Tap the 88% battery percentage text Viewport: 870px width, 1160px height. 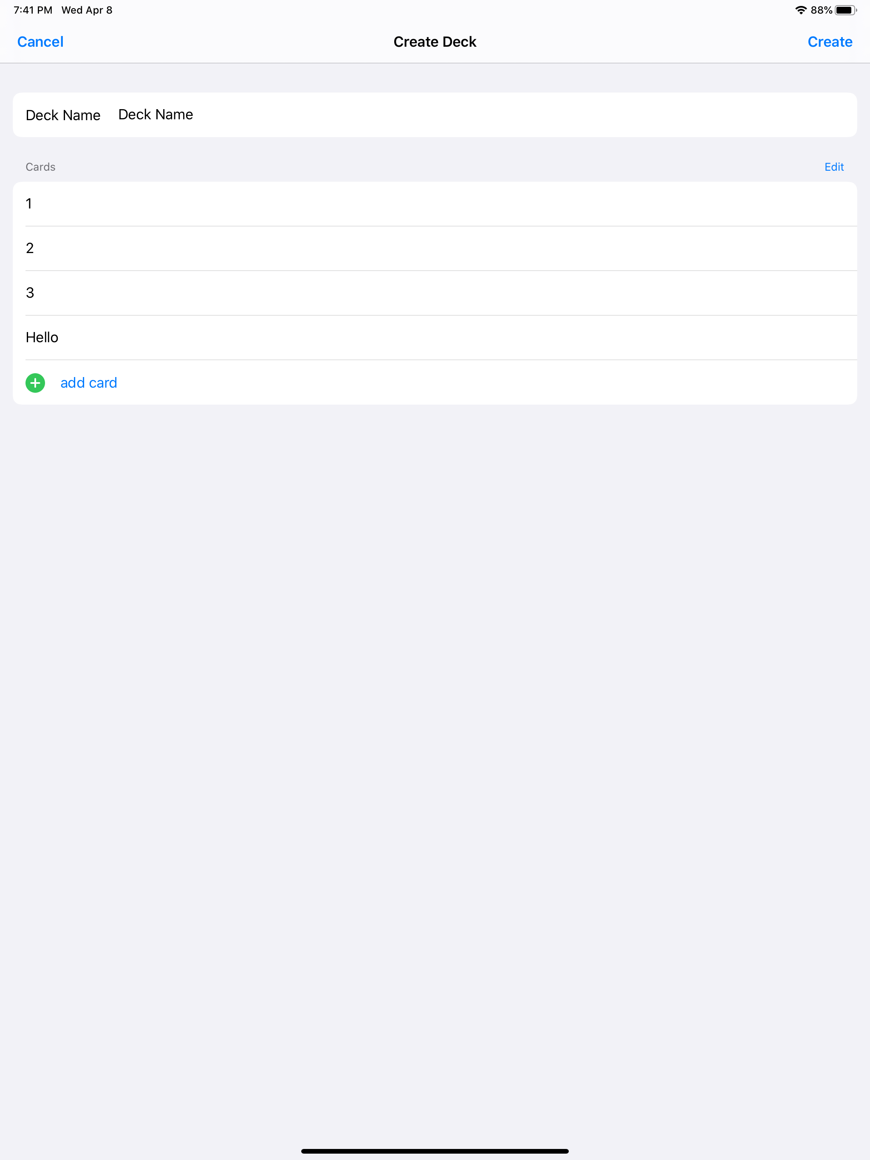tap(822, 9)
